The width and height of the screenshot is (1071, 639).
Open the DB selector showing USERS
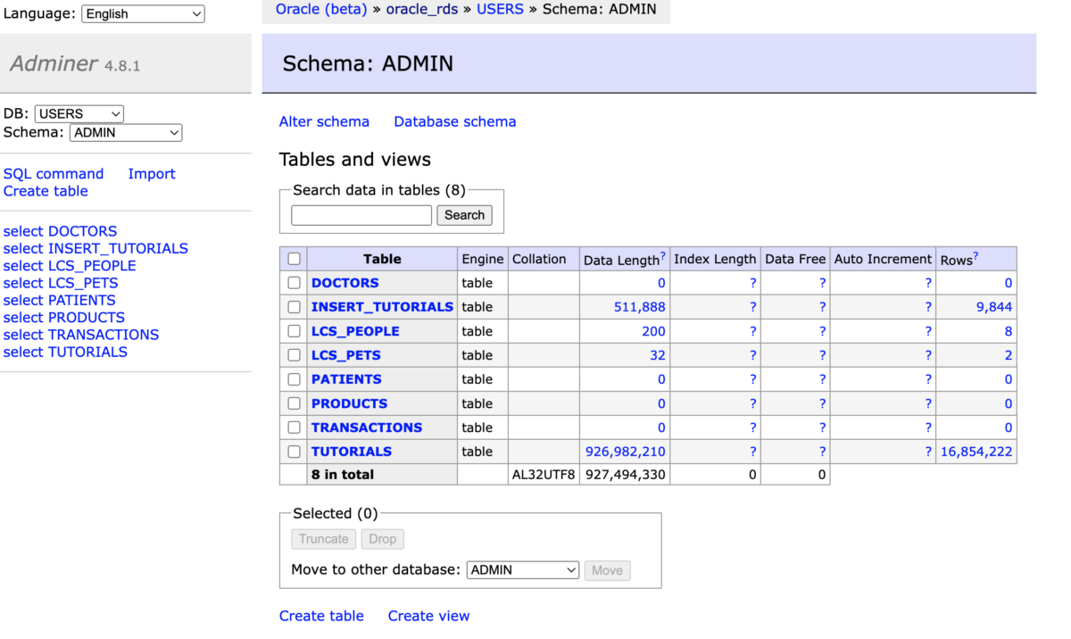[x=78, y=113]
